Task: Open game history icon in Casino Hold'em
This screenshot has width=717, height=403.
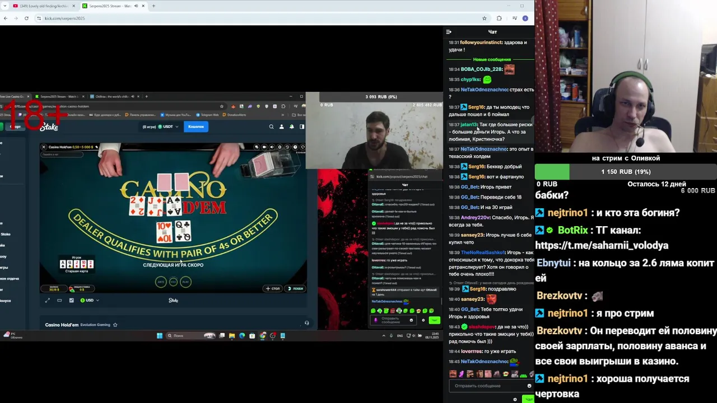Action: click(288, 147)
